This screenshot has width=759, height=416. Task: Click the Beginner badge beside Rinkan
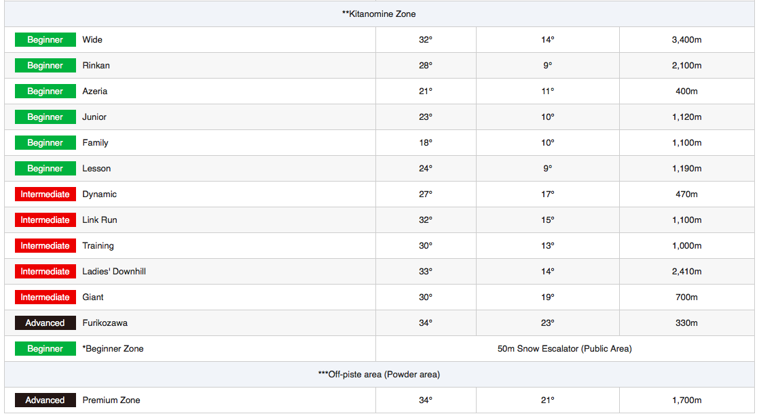pos(45,66)
